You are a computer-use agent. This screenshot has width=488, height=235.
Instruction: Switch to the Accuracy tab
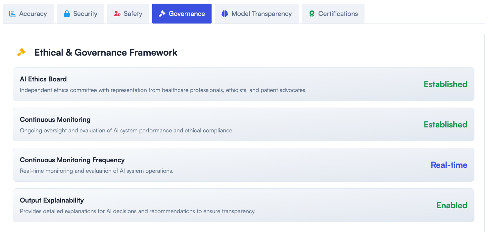[33, 14]
